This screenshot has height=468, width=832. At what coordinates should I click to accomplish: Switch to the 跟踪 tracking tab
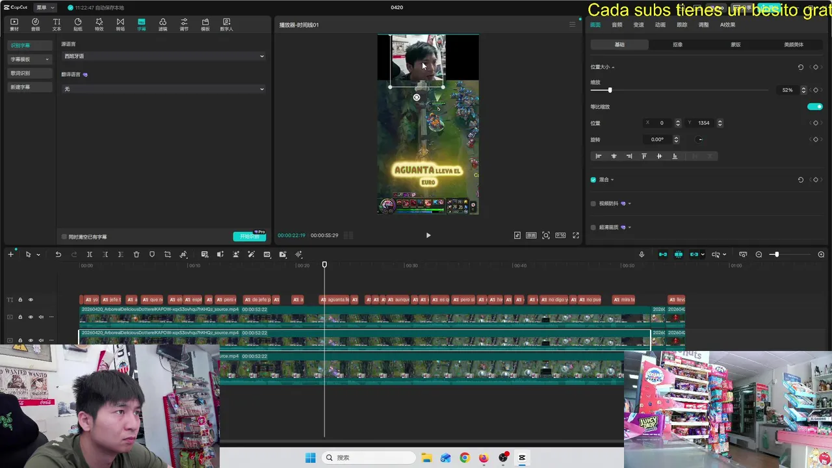tap(682, 25)
